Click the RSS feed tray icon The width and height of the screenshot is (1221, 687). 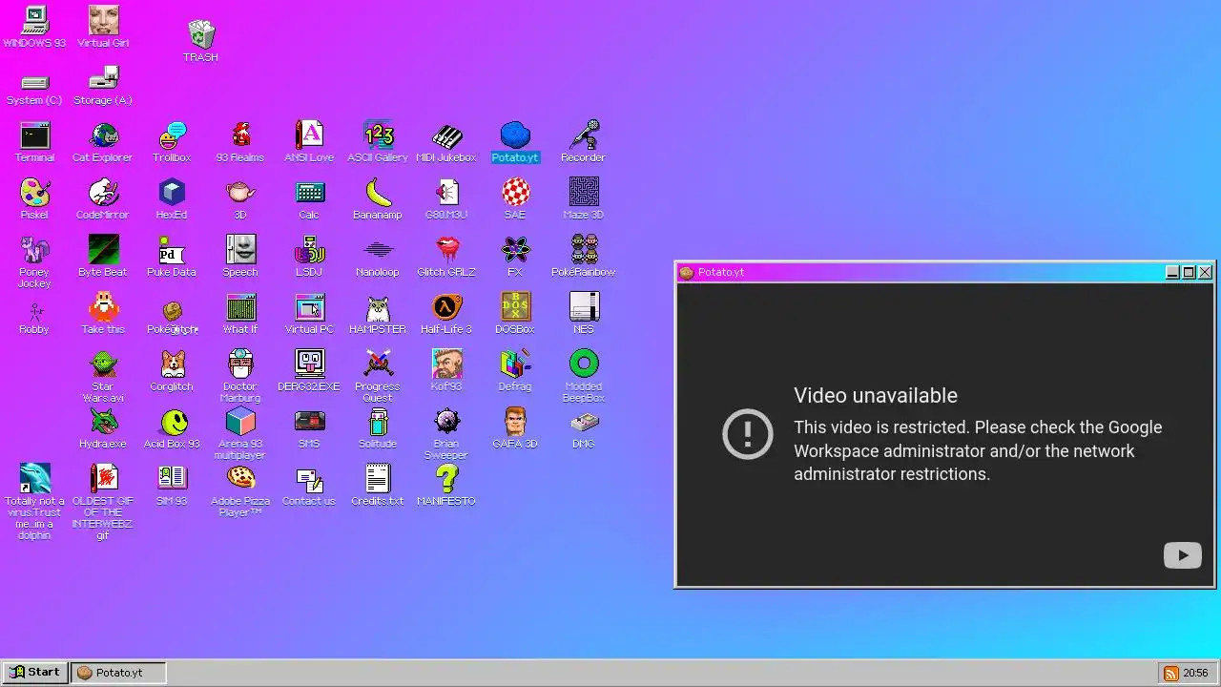1170,674
